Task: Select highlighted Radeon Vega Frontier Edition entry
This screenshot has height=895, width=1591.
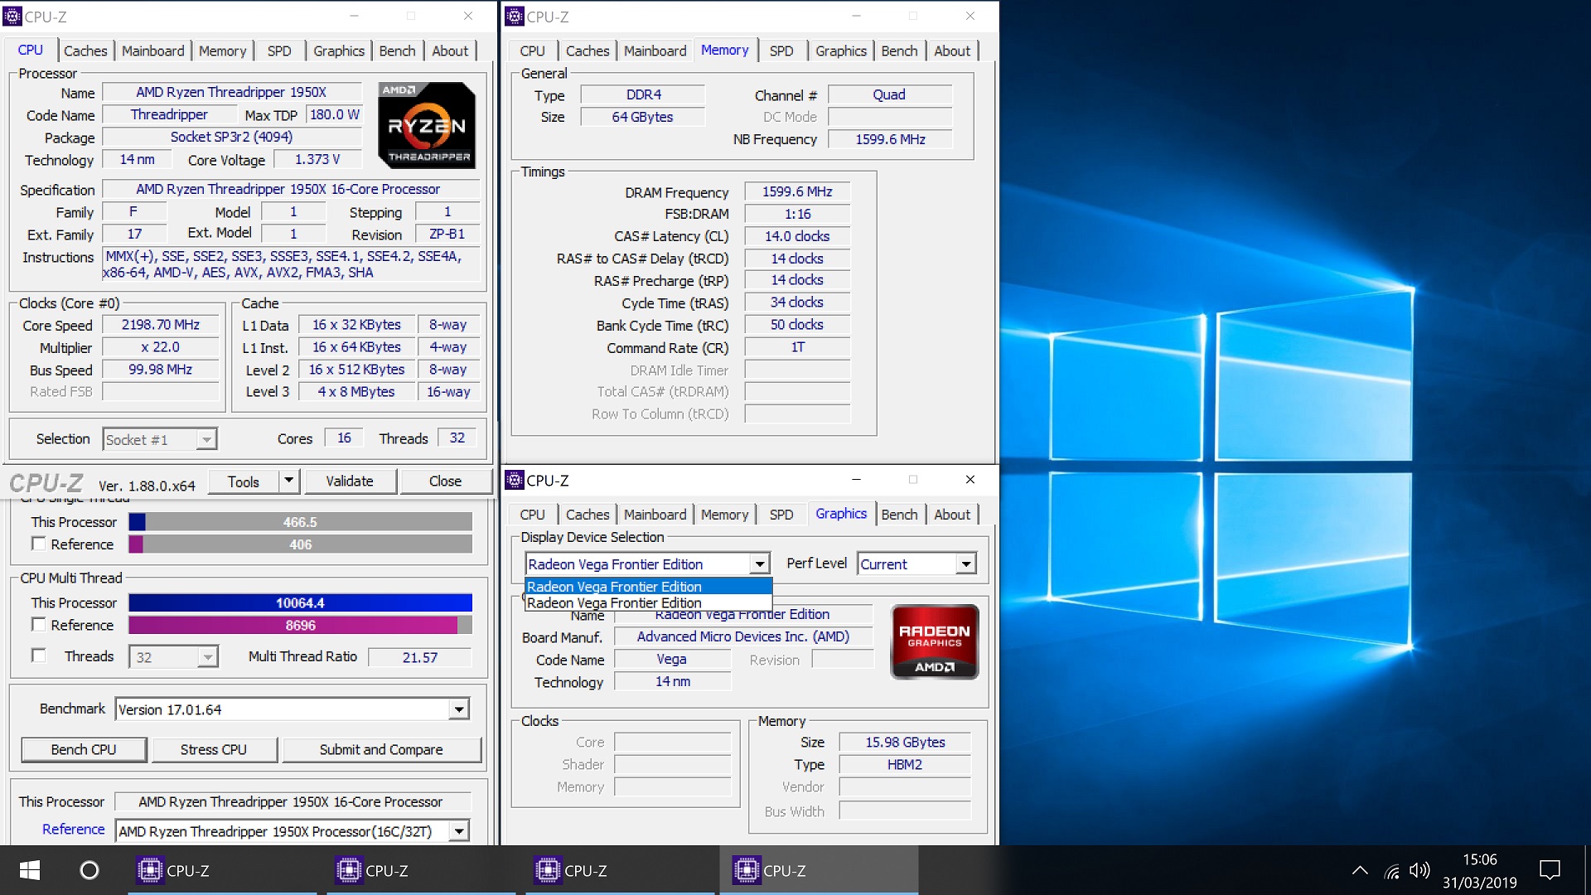Action: click(649, 586)
